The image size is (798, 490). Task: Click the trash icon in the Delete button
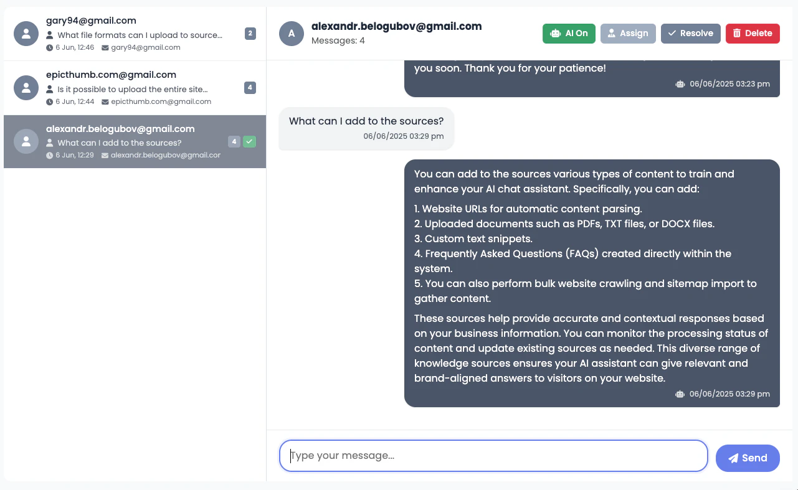click(736, 33)
